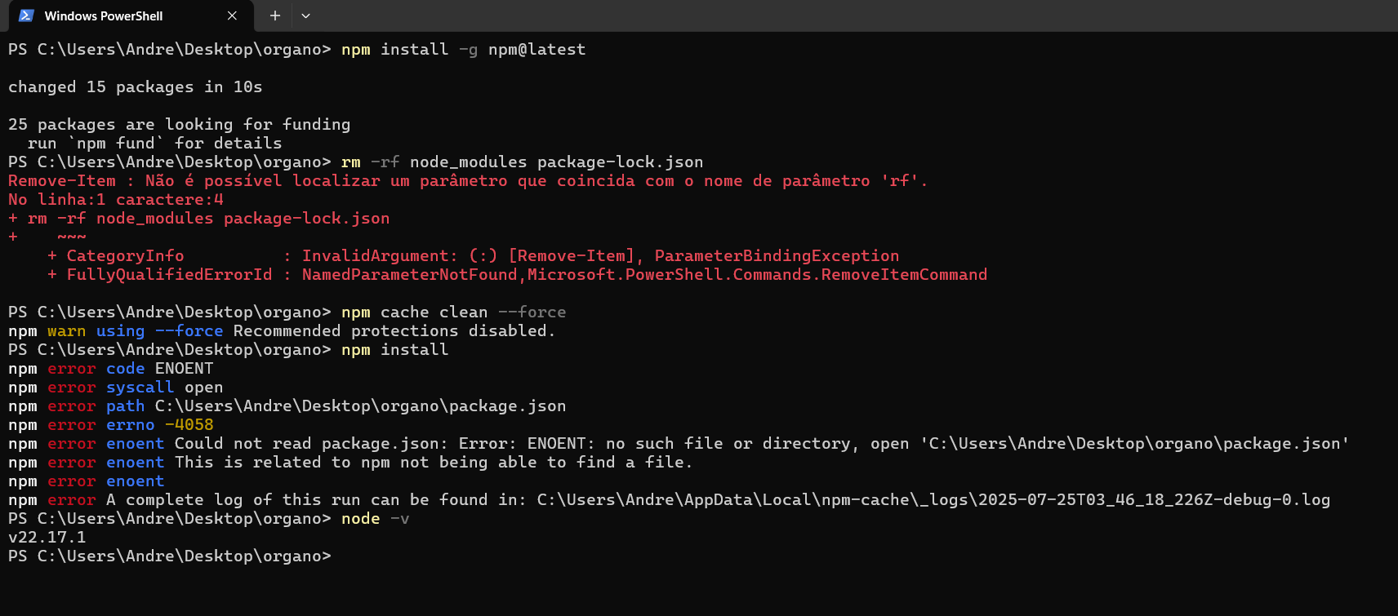Click the 'run npm fund for details' line
The width and height of the screenshot is (1398, 616).
tap(155, 144)
